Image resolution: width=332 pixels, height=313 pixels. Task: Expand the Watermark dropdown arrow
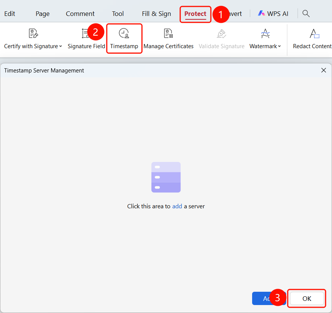279,46
